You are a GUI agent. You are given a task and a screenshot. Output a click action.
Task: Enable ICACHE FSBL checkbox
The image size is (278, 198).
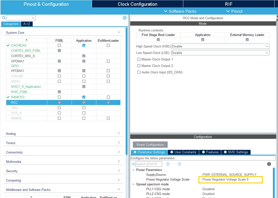pos(59,76)
